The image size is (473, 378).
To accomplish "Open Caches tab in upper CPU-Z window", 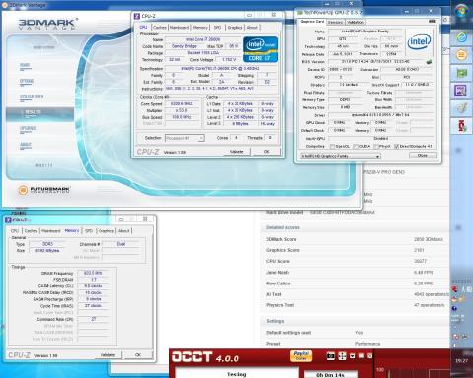I will click(x=160, y=28).
